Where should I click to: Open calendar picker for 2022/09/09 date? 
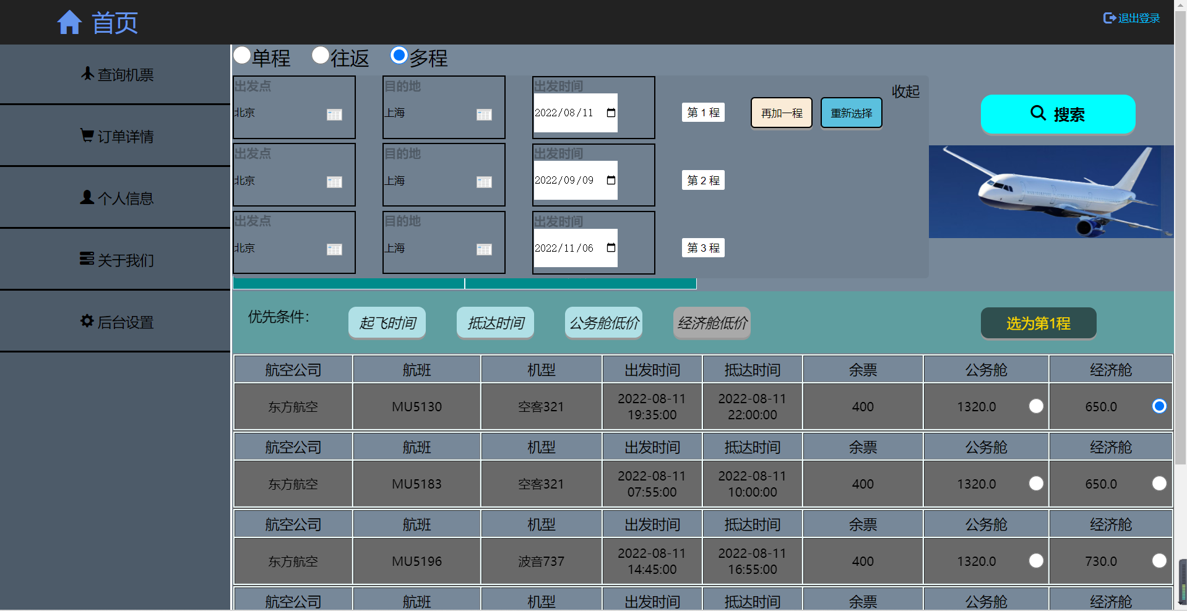pyautogui.click(x=611, y=180)
